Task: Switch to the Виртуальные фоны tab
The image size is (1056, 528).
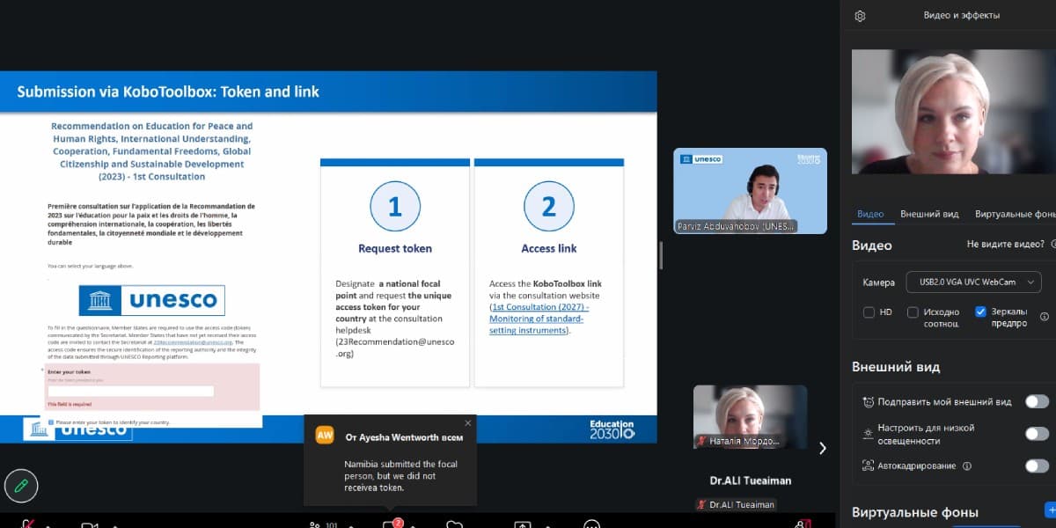Action: pos(1016,214)
